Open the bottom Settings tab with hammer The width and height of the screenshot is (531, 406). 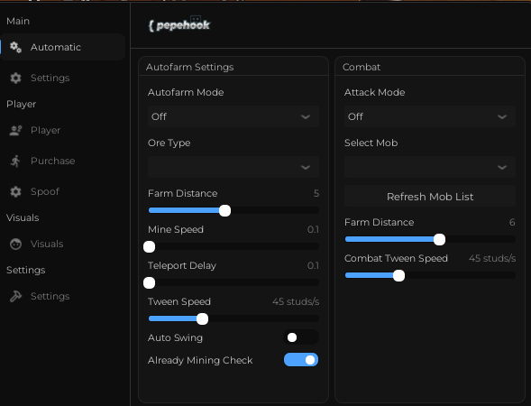[x=63, y=296]
